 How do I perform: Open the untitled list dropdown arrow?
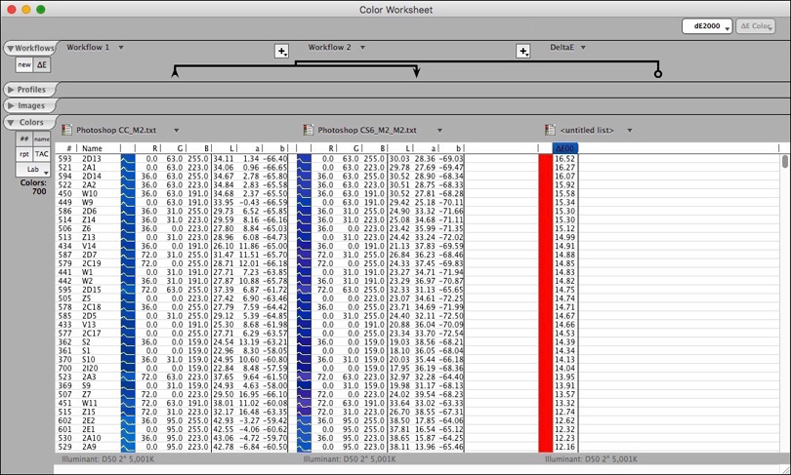630,131
